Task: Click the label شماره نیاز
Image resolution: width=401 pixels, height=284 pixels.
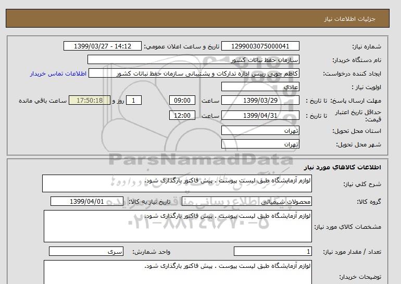Action: (367, 46)
